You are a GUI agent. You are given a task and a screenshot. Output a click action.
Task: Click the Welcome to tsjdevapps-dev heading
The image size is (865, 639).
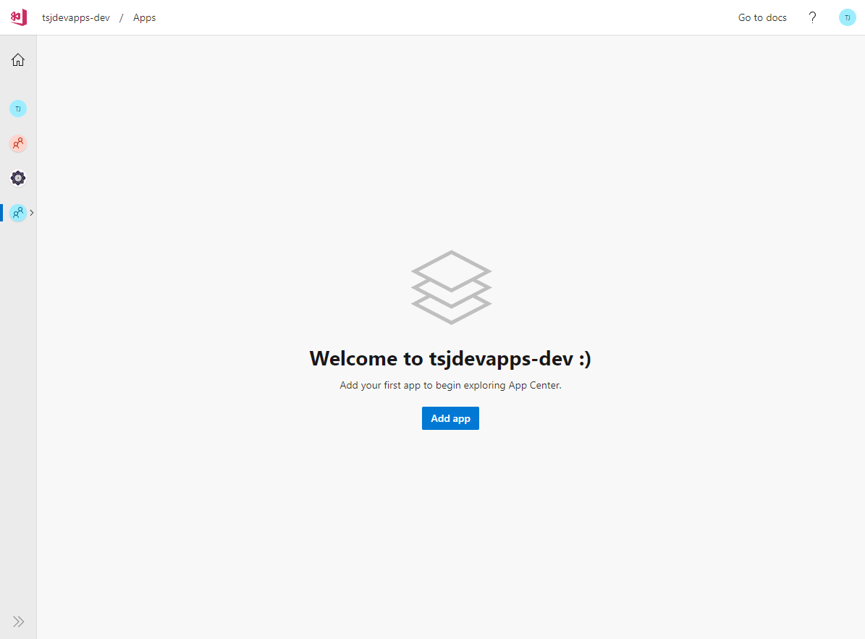(450, 358)
